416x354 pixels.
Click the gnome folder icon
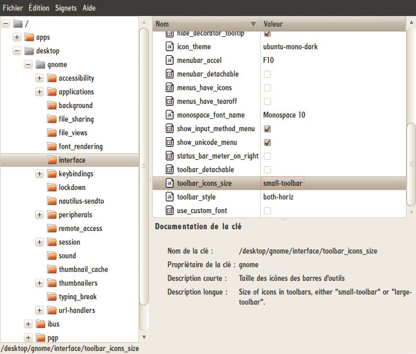coord(40,64)
